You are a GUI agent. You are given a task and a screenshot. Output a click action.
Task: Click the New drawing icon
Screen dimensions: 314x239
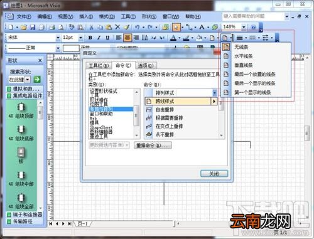pos(11,27)
